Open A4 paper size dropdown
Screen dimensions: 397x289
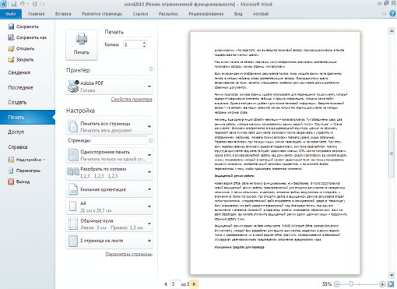[109, 206]
